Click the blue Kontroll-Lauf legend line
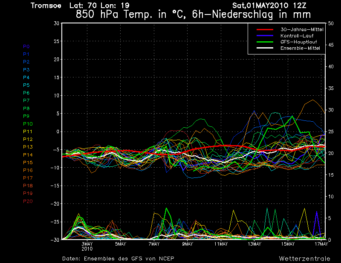Image resolution: width=341 pixels, height=263 pixels. [x=264, y=36]
